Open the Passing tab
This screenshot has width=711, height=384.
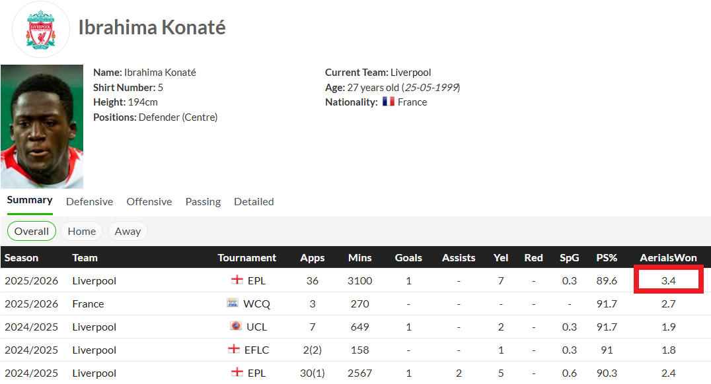pyautogui.click(x=203, y=201)
